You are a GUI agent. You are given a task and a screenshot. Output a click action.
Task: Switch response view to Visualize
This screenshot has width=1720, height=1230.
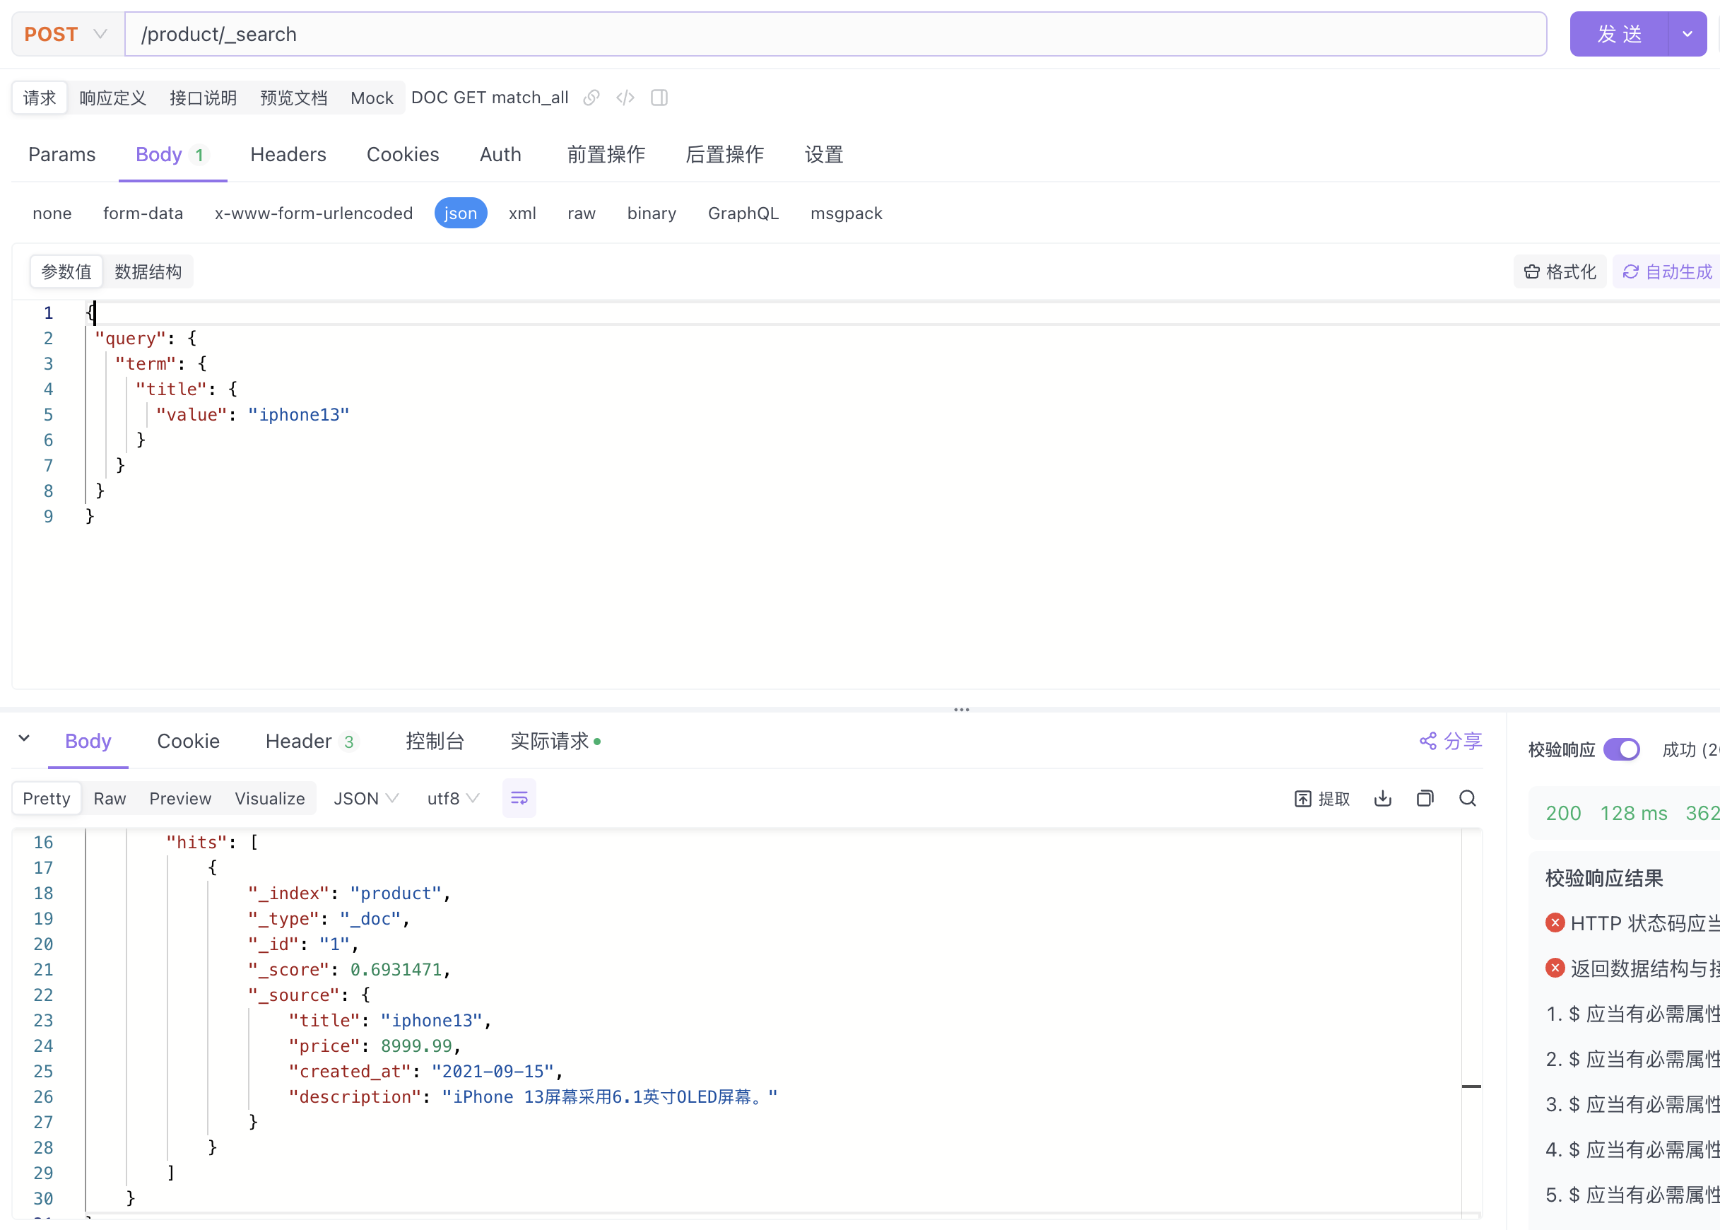click(x=269, y=798)
